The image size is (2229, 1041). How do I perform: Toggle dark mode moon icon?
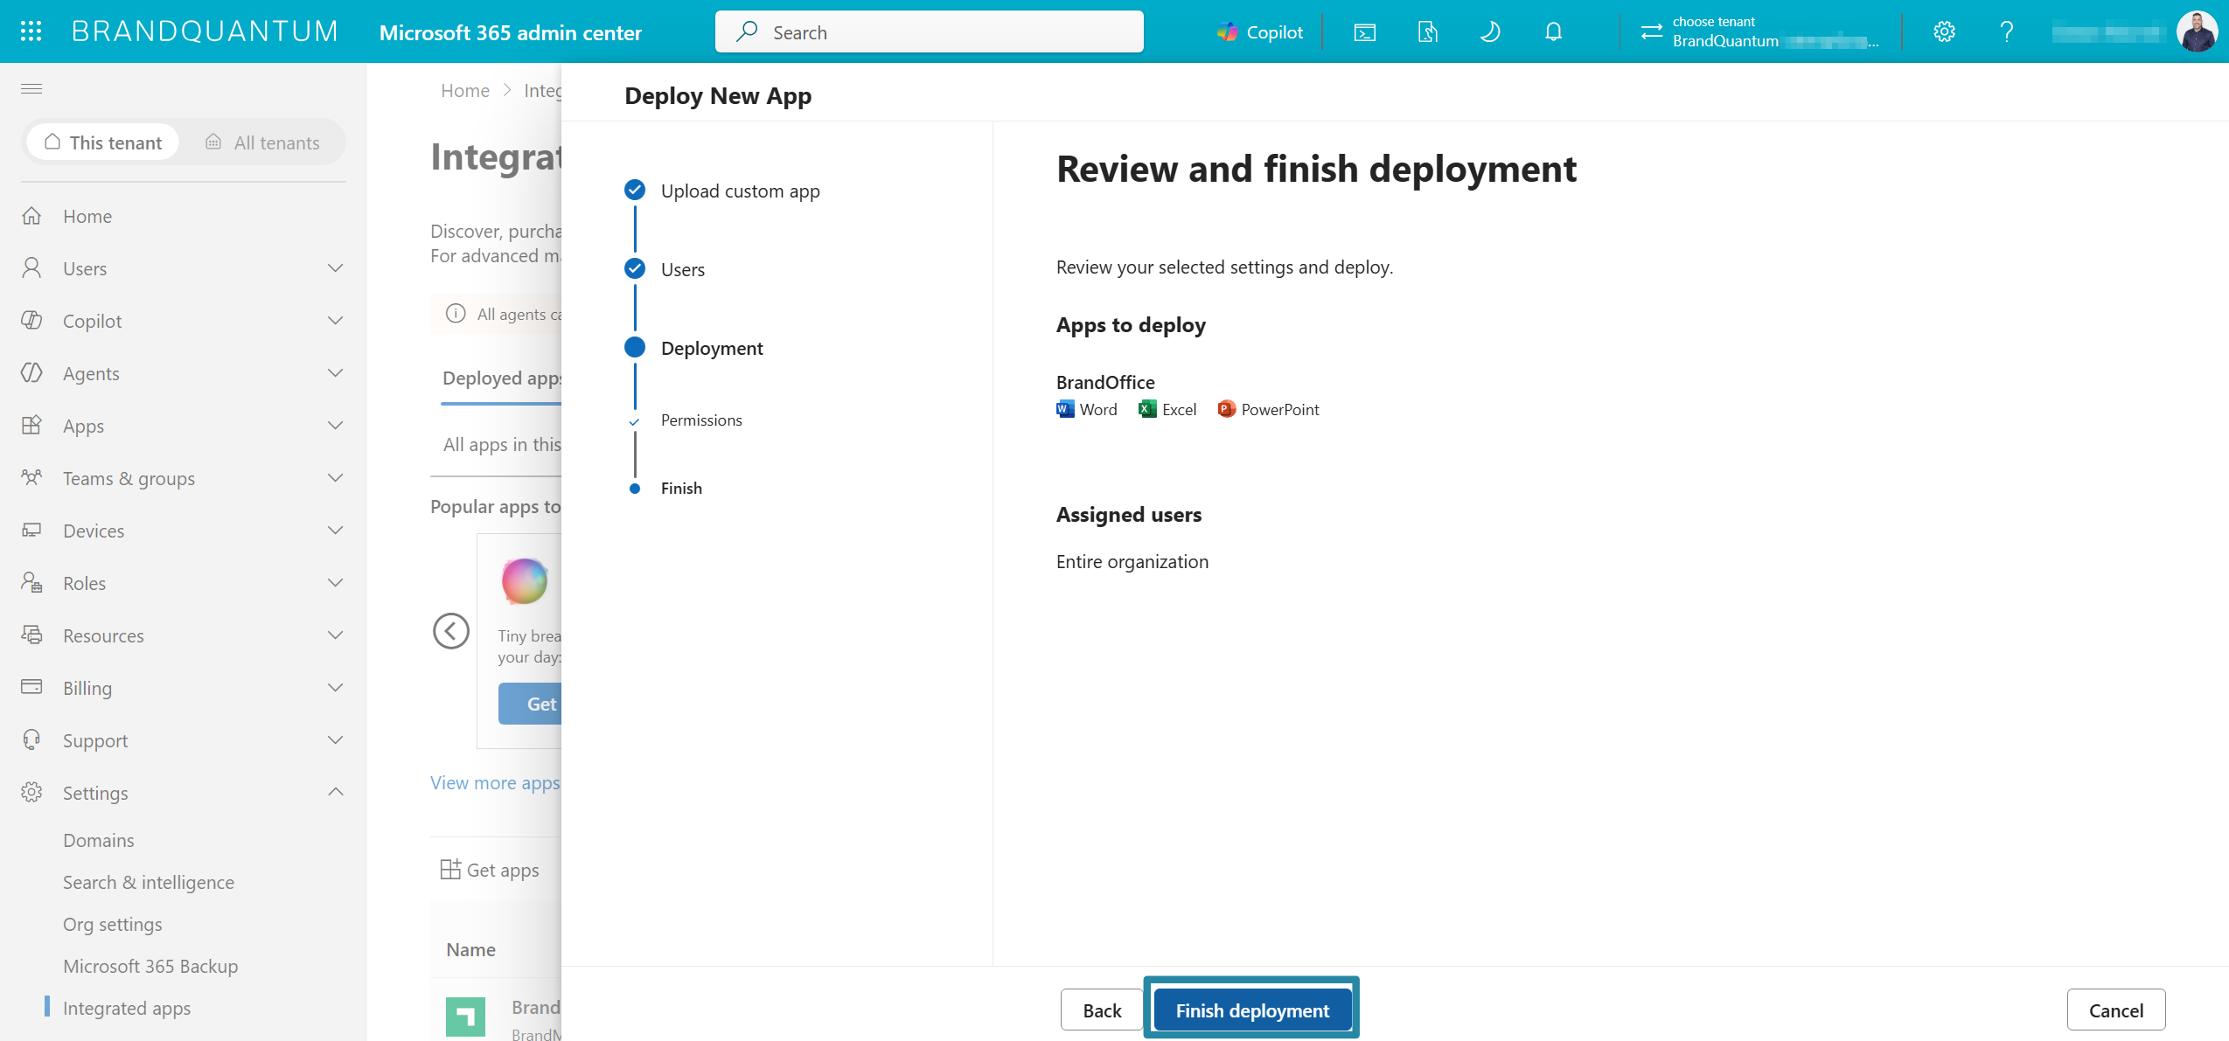(x=1490, y=32)
